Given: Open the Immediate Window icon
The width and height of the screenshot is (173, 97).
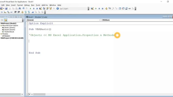Looking at the screenshot, I should click(123, 8).
